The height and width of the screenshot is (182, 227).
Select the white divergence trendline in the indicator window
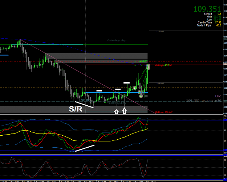point(85,148)
